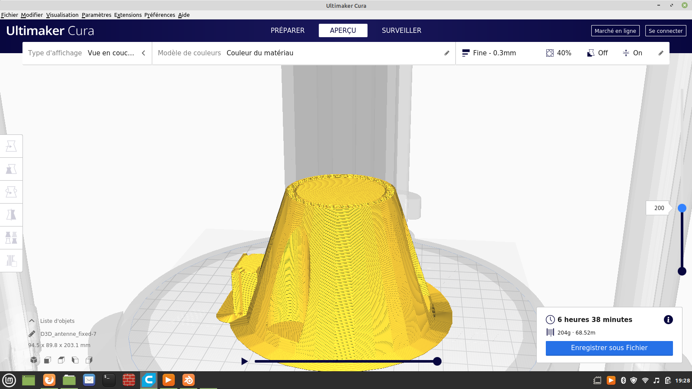Select D3D_antenne_fixed-7 in object list
This screenshot has width=692, height=389.
(x=68, y=334)
